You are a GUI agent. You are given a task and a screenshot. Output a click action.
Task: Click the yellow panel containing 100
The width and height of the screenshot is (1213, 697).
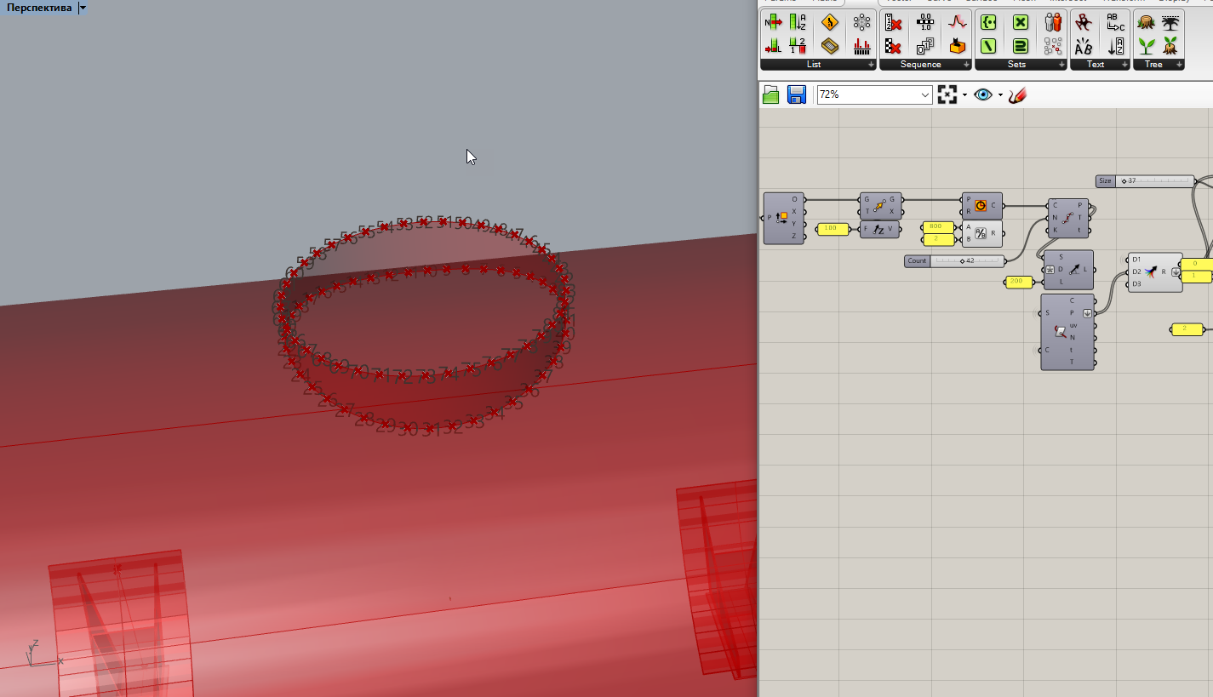coord(832,229)
